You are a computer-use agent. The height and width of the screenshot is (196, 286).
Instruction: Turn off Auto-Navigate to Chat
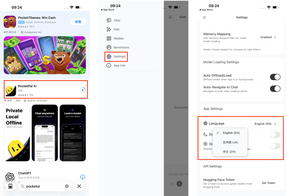(275, 89)
